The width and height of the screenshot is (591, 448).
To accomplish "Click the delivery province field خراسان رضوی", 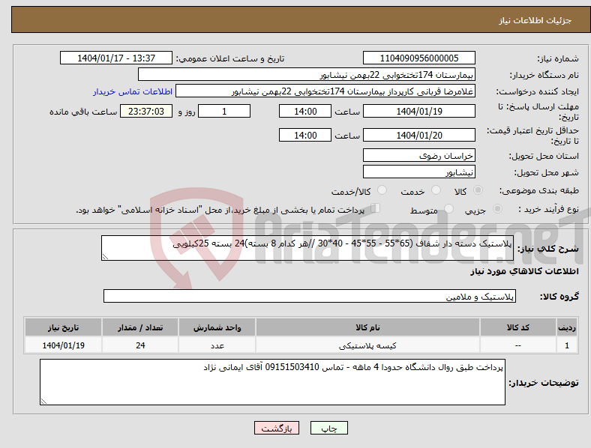I will pos(418,155).
